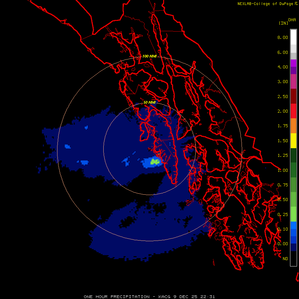The width and height of the screenshot is (299, 299).
Task: Click the 4.00 legend value
Action: pyautogui.click(x=283, y=67)
